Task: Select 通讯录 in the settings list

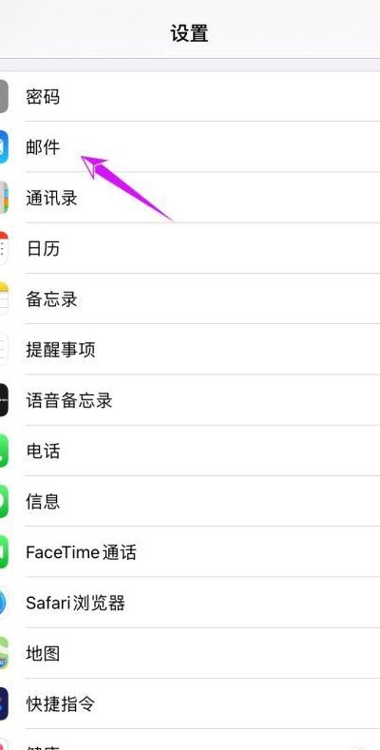Action: (x=190, y=198)
